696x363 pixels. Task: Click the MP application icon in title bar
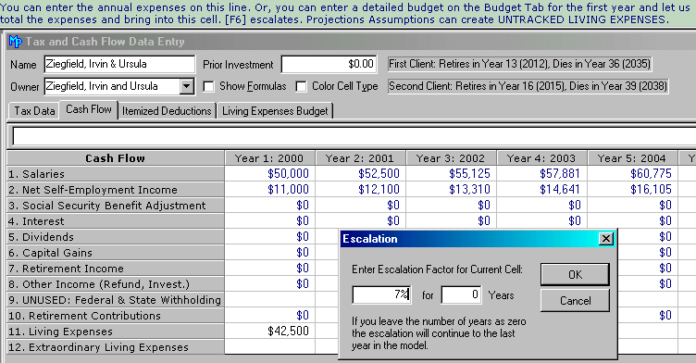point(16,42)
